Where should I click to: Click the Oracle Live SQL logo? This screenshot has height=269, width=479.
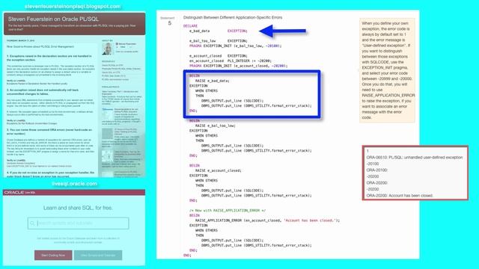(x=19, y=193)
